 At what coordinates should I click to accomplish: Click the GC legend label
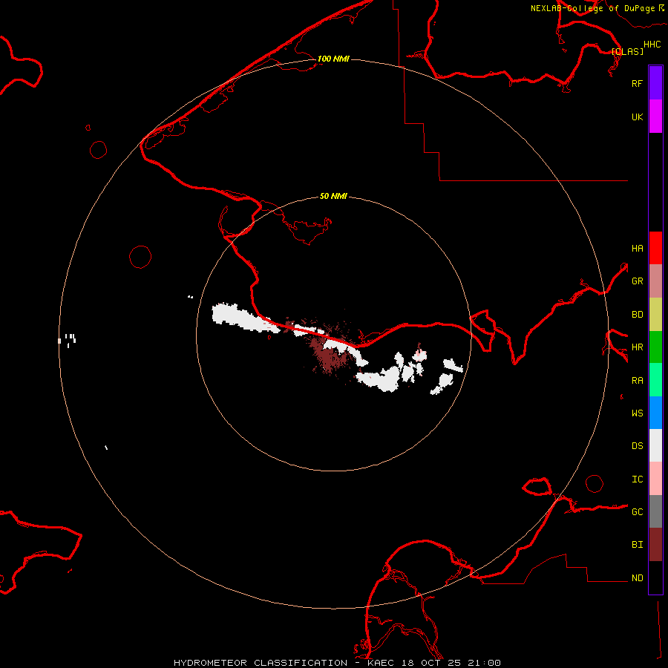[x=637, y=511]
